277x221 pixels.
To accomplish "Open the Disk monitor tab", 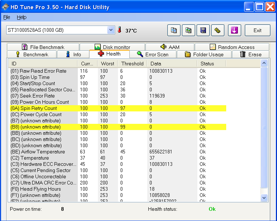I will 113,47.
